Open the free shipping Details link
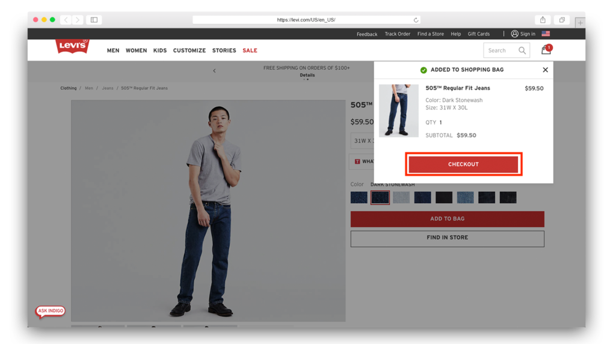616x344 pixels. coord(307,75)
